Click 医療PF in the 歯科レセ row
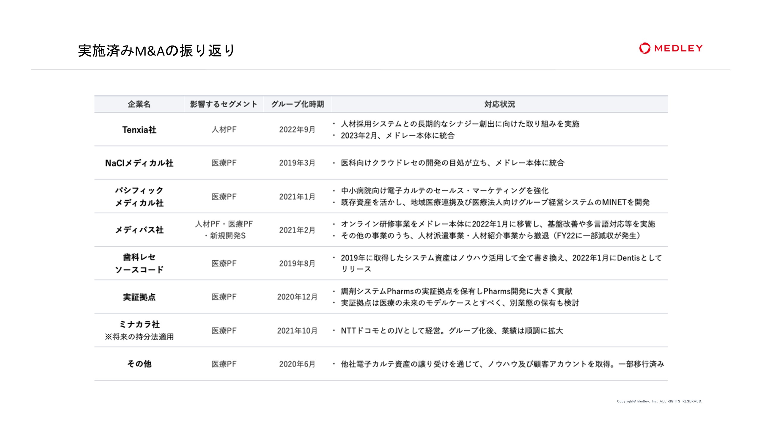This screenshot has height=428, width=761. [224, 263]
